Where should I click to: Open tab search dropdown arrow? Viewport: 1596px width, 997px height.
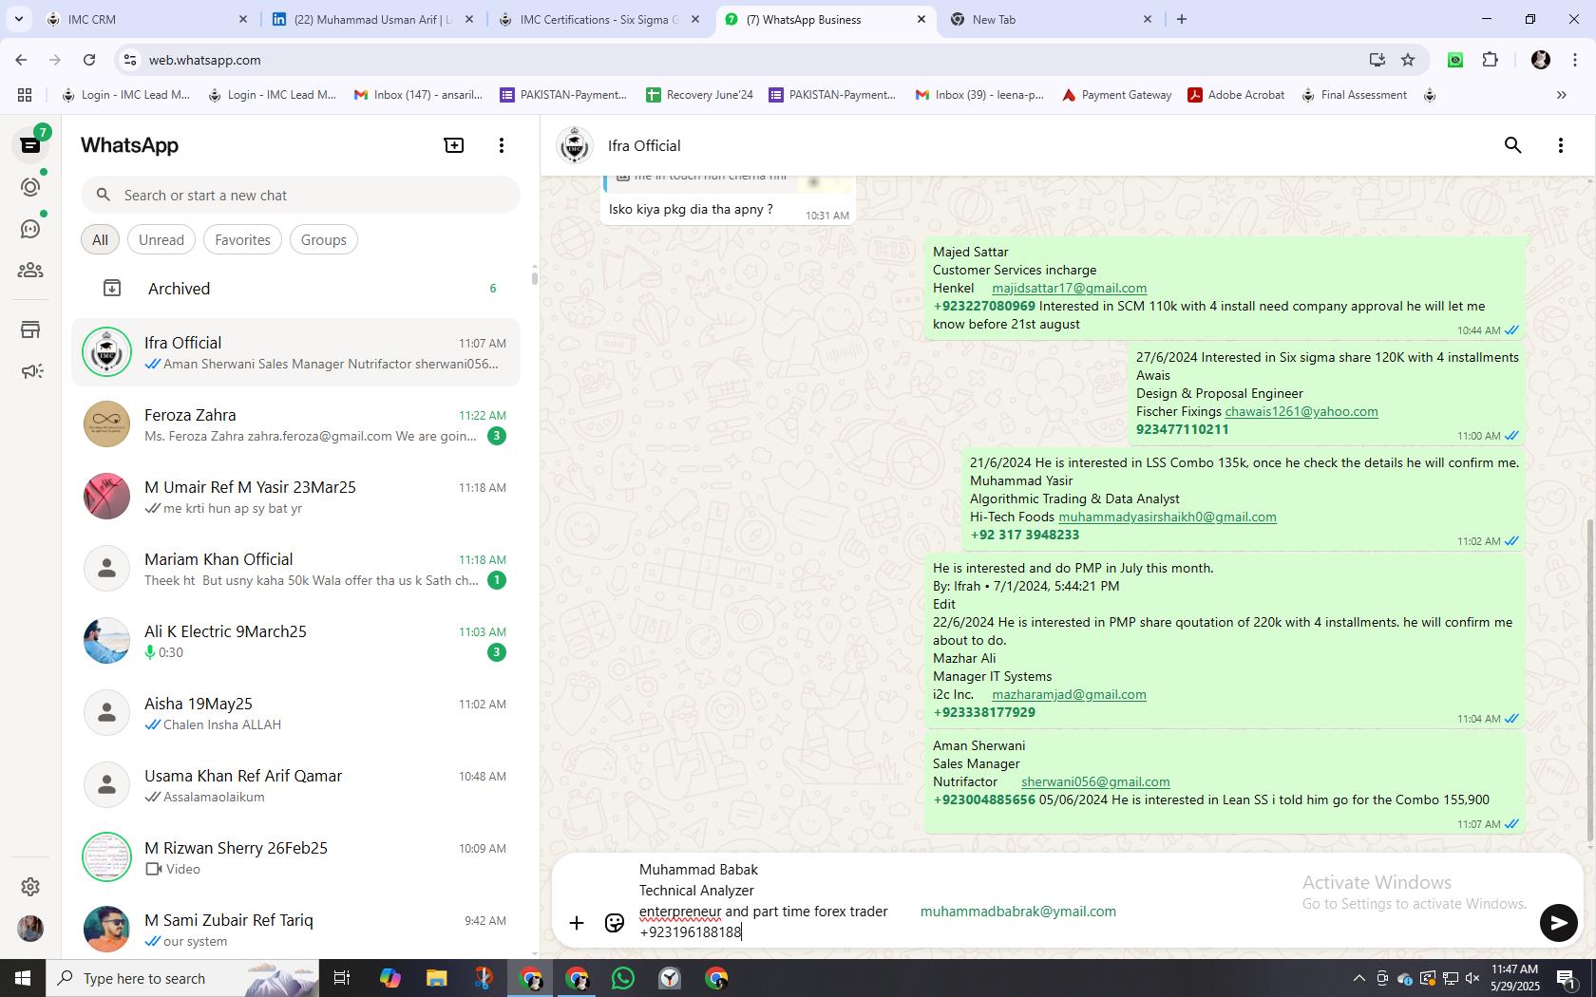[x=18, y=19]
